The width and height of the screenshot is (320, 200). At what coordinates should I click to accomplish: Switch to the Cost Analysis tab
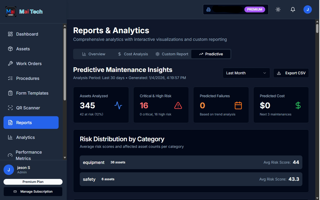tap(133, 54)
